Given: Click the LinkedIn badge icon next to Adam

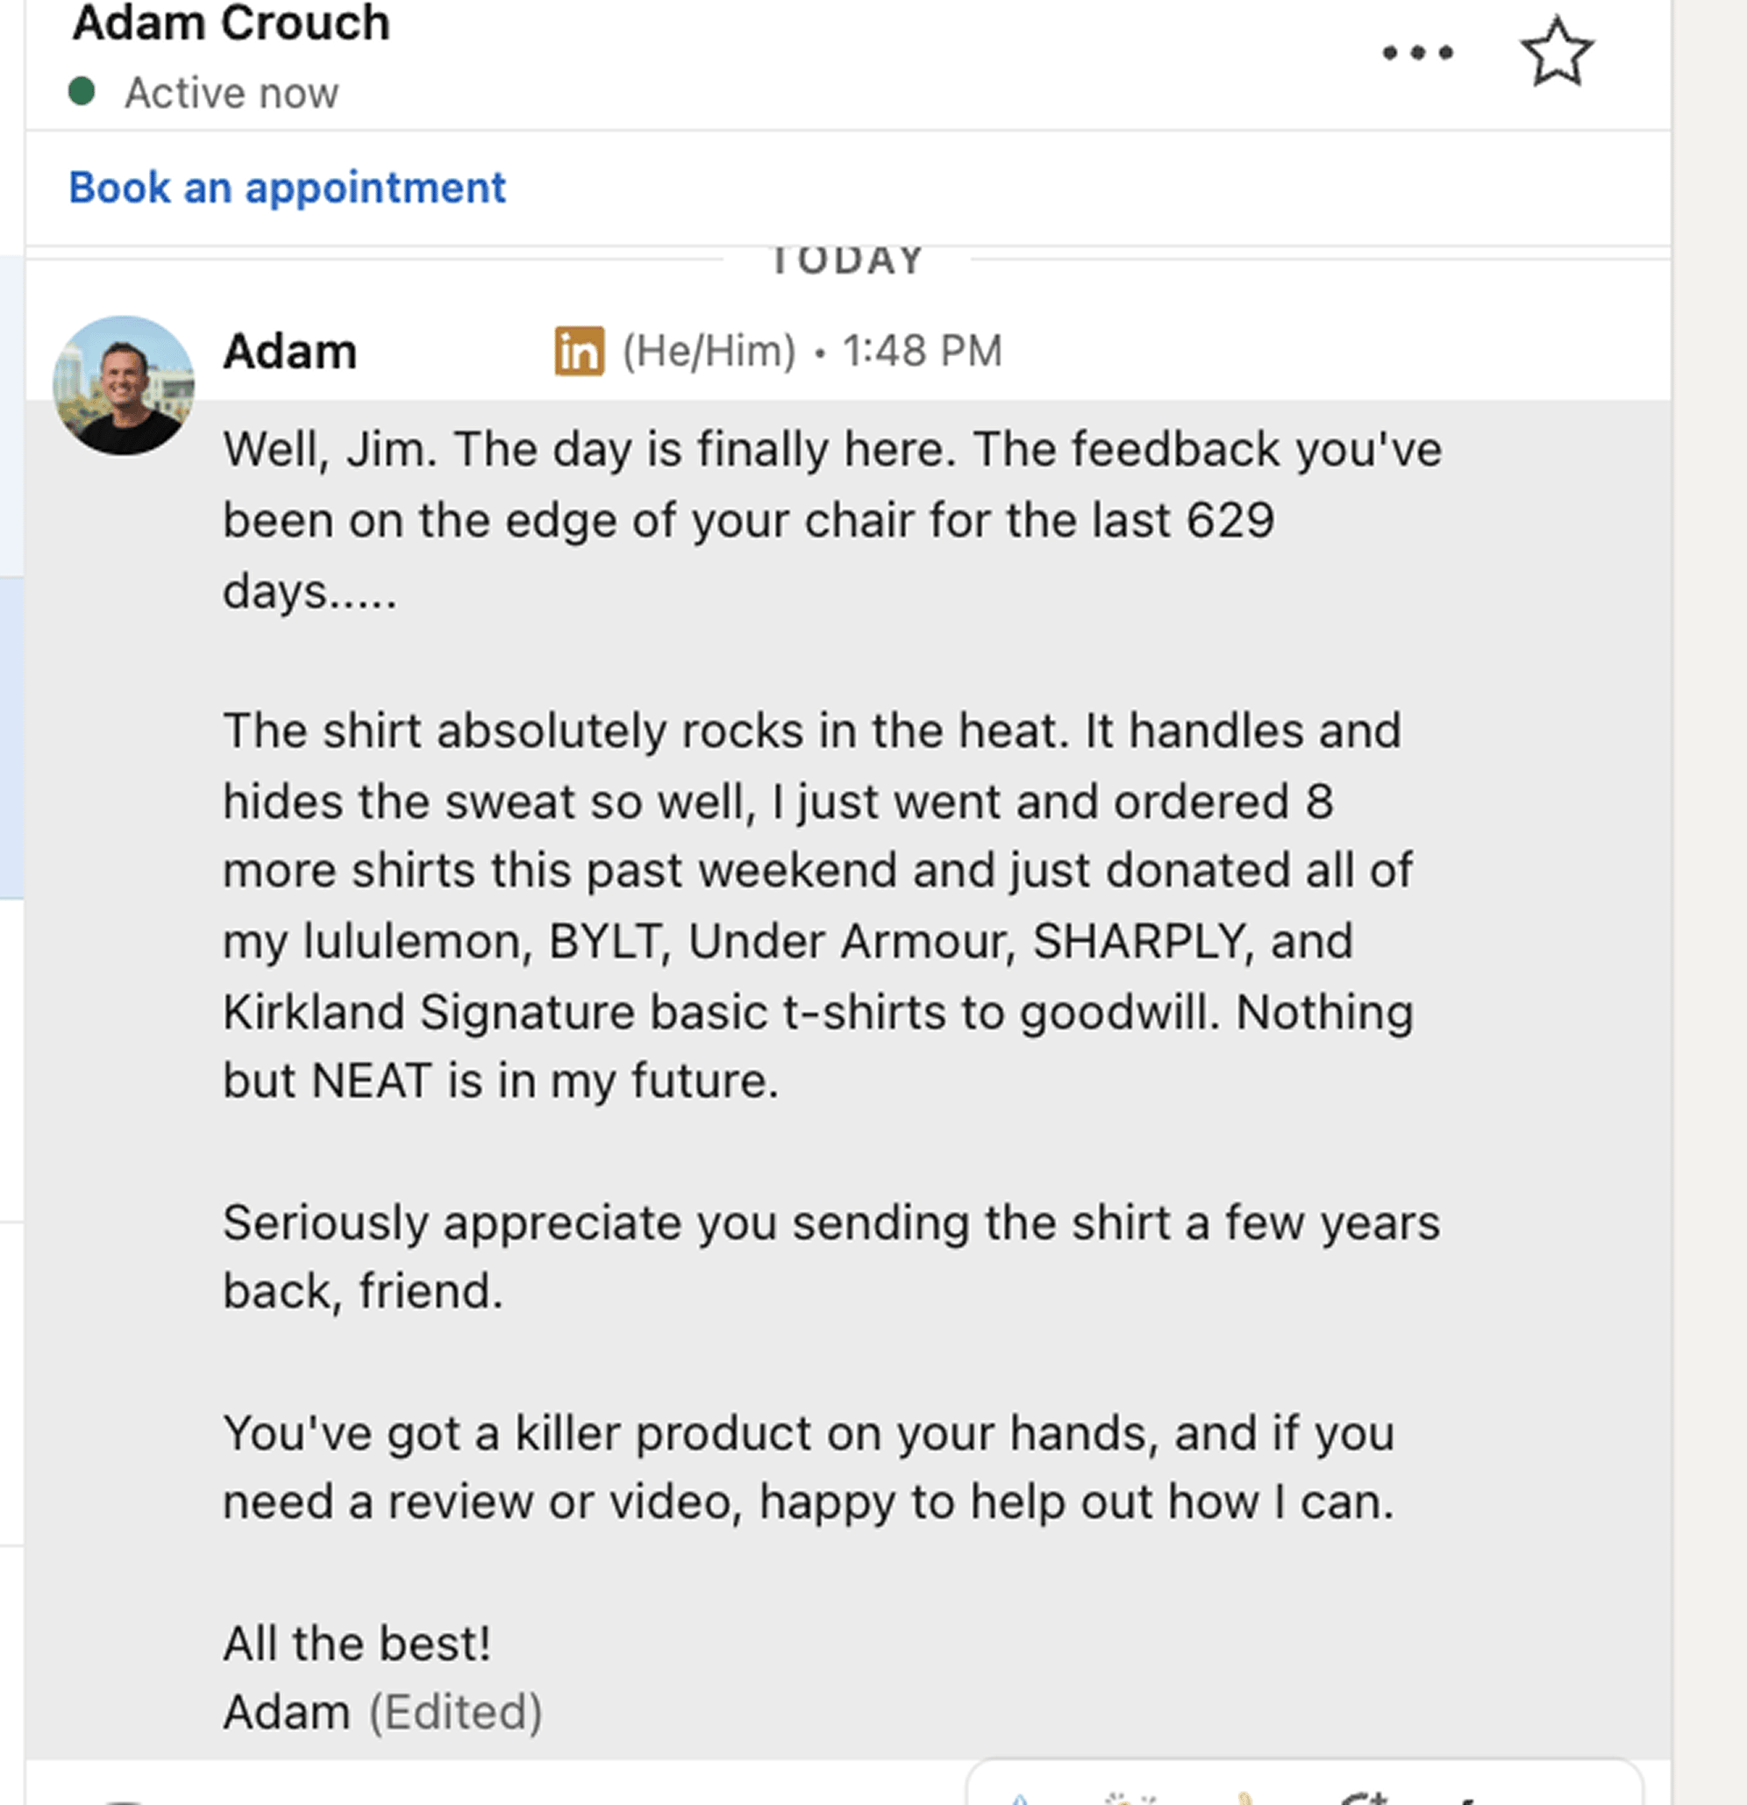Looking at the screenshot, I should tap(579, 352).
